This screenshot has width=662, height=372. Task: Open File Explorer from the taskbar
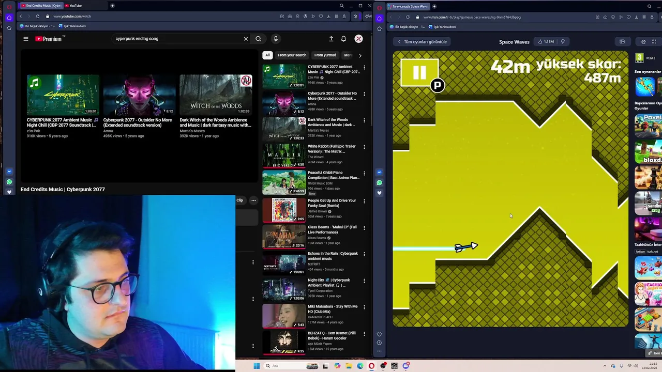pos(349,366)
